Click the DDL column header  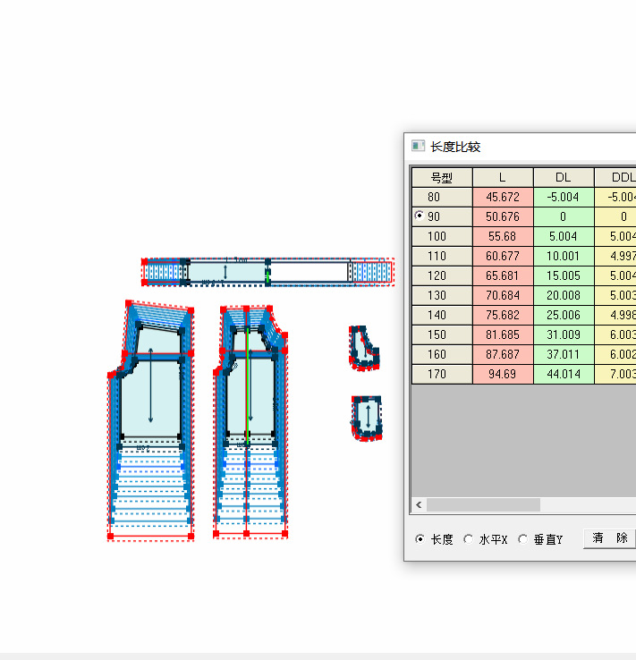click(615, 178)
